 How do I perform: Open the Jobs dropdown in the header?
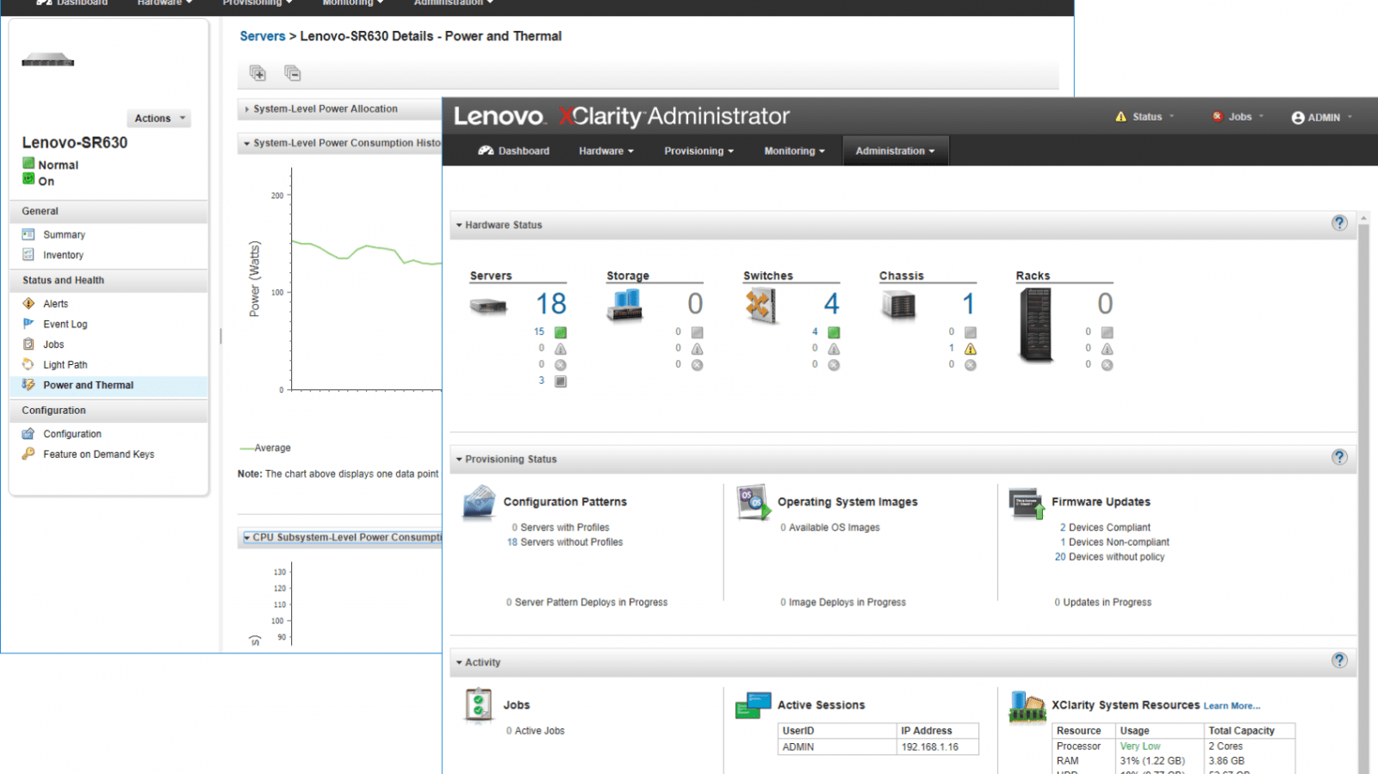coord(1238,117)
